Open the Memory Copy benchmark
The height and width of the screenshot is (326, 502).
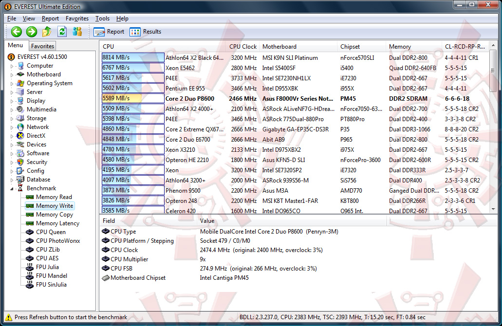click(x=55, y=215)
